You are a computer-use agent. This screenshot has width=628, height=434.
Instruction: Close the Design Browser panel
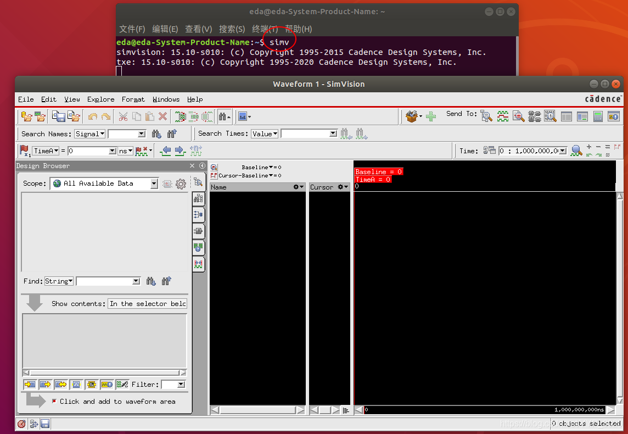coord(192,165)
